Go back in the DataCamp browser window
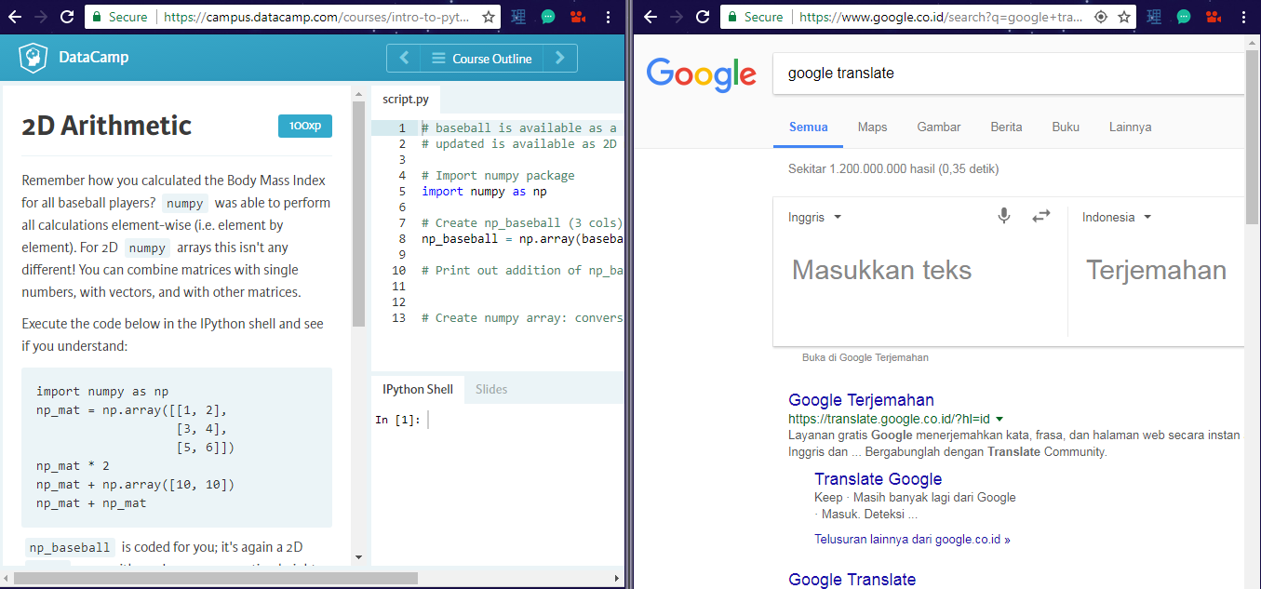This screenshot has height=589, width=1261. 17,17
